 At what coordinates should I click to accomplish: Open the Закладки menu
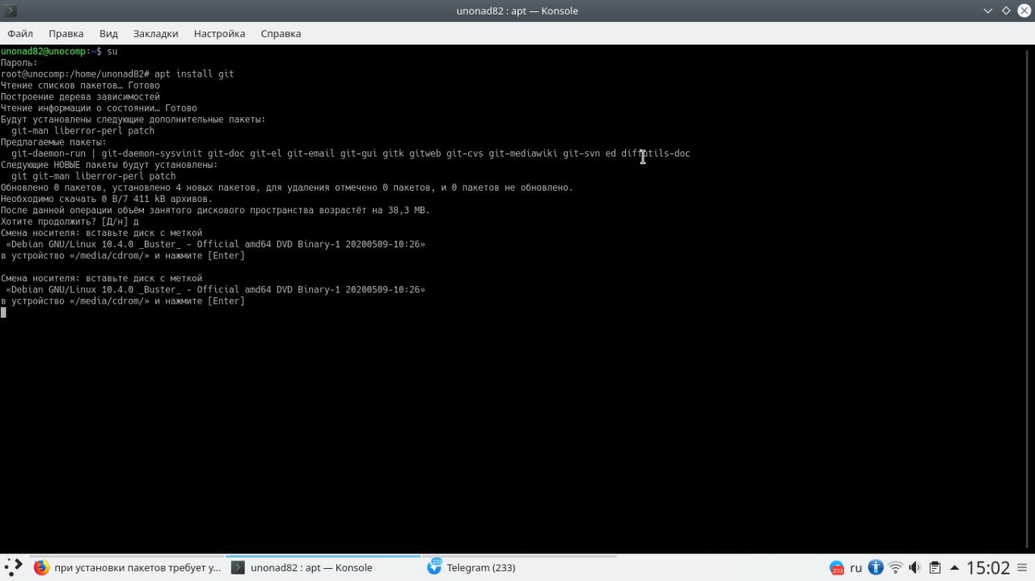click(155, 33)
